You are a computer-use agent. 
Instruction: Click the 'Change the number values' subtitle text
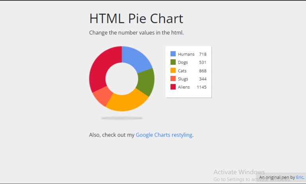pyautogui.click(x=136, y=33)
